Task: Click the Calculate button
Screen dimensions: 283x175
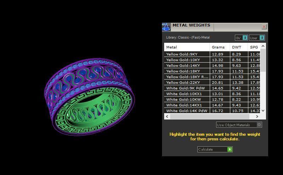Action: tap(215, 150)
